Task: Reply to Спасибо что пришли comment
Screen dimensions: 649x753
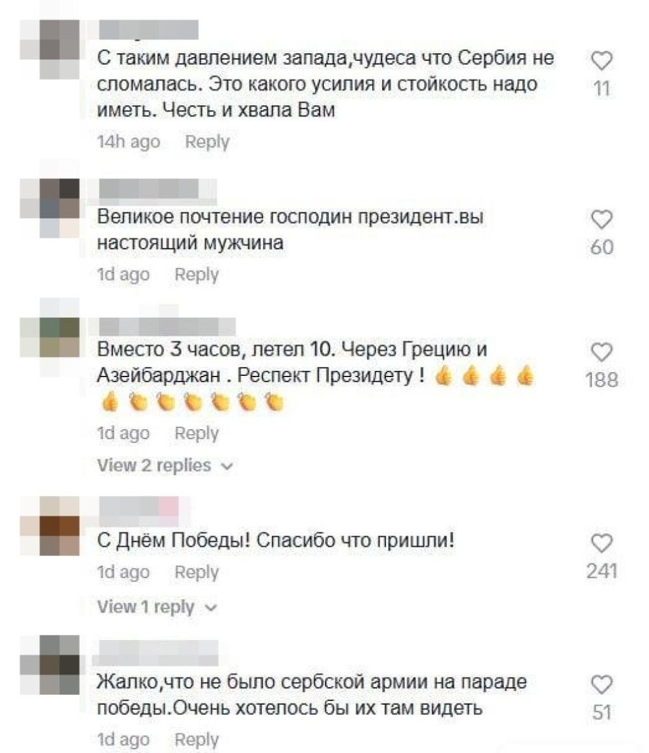Action: (197, 572)
